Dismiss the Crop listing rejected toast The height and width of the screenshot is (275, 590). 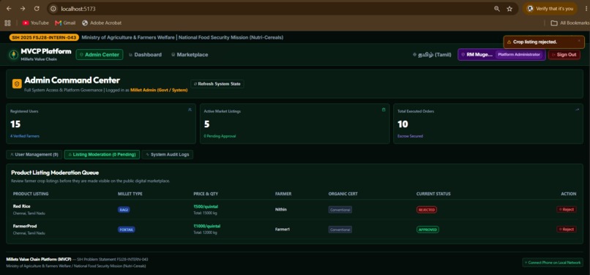click(579, 40)
